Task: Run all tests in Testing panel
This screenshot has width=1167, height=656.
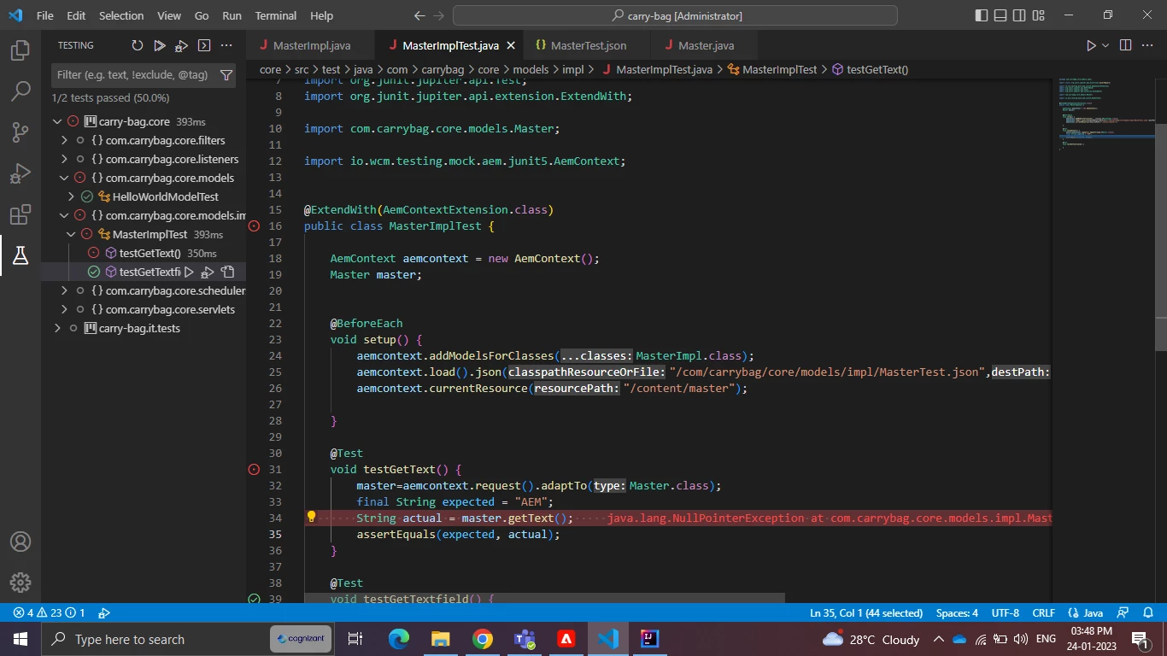Action: 160,45
